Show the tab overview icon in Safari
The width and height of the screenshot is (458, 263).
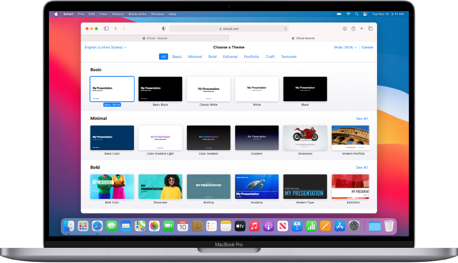[x=370, y=29]
